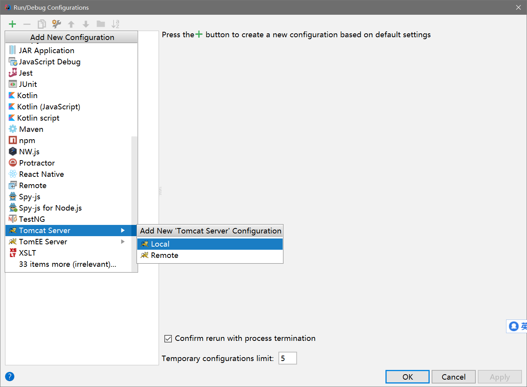527x387 pixels.
Task: Pick TestNG configuration type
Action: click(69, 219)
